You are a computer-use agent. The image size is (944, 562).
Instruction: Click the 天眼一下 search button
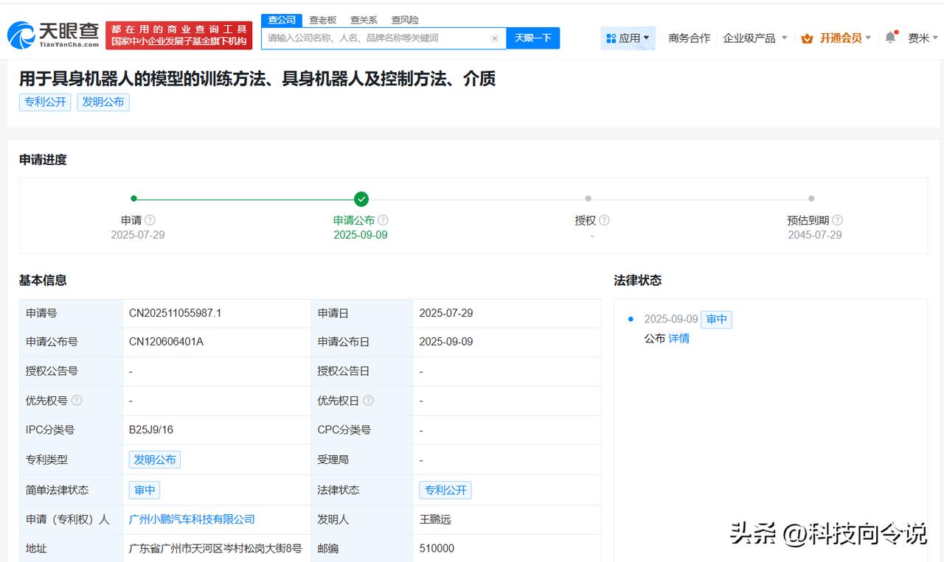click(532, 38)
